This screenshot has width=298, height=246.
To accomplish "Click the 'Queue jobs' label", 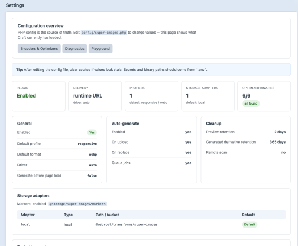I will pos(121,163).
